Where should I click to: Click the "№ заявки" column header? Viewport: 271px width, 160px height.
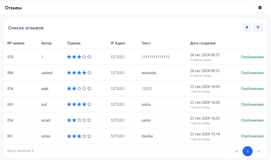click(x=16, y=43)
